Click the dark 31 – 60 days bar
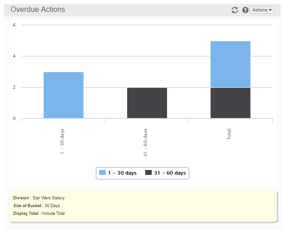This screenshot has width=286, height=235. [x=147, y=103]
